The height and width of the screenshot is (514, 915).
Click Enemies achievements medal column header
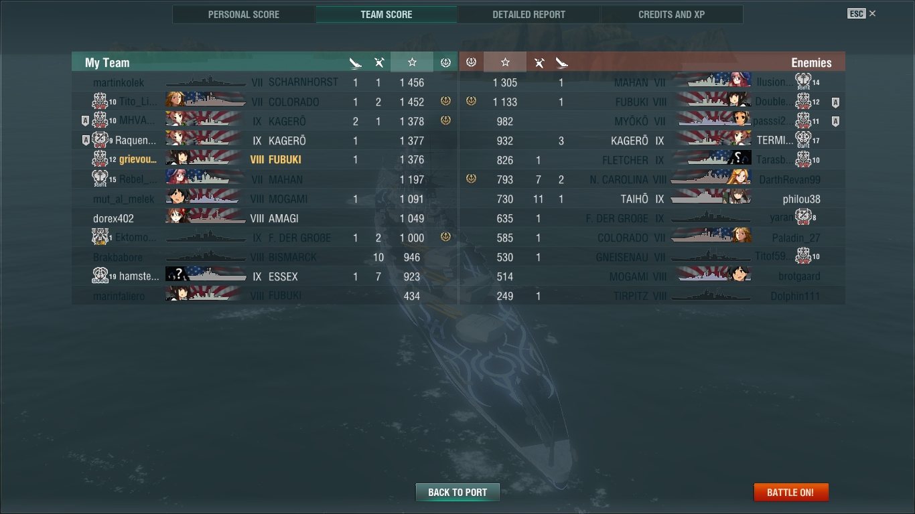click(472, 62)
